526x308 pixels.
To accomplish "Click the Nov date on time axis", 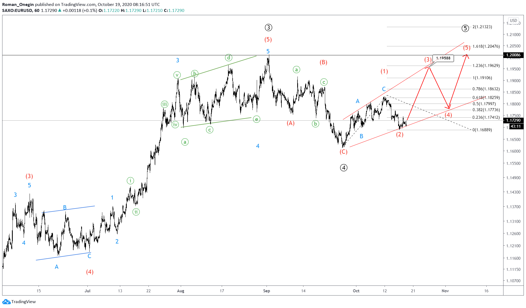I will [445, 291].
